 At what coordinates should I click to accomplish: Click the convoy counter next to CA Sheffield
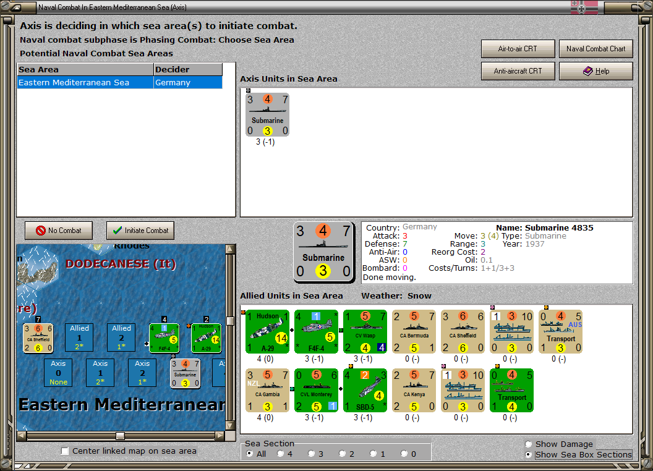click(512, 331)
